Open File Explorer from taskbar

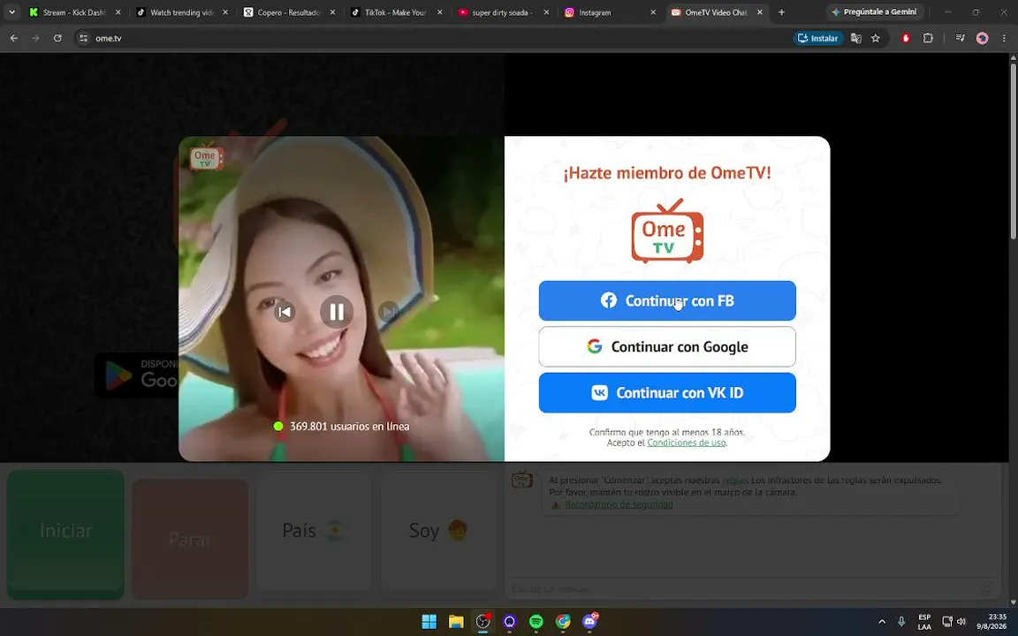tap(456, 622)
